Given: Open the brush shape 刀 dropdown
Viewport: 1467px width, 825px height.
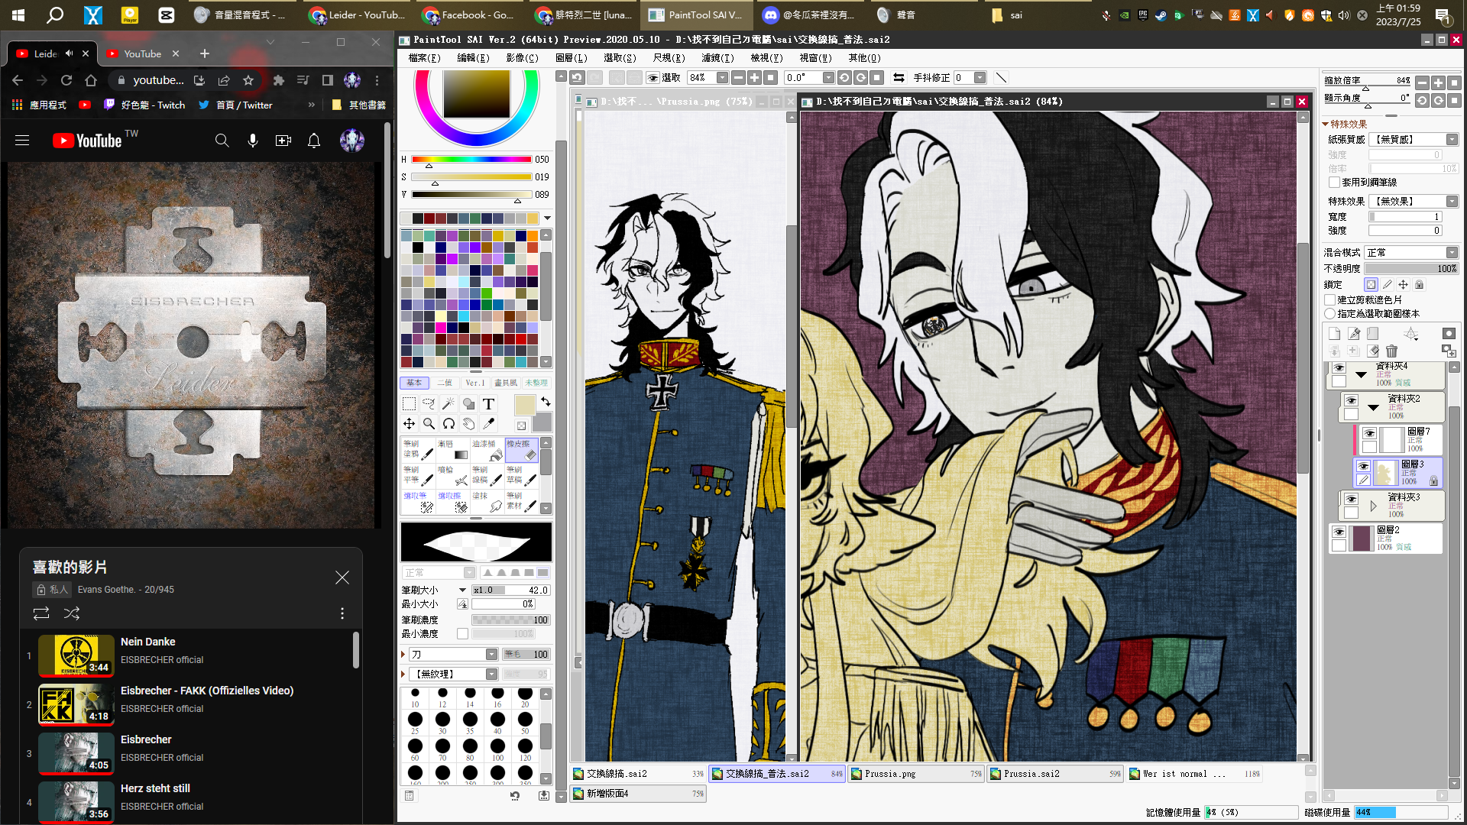Looking at the screenshot, I should point(491,655).
